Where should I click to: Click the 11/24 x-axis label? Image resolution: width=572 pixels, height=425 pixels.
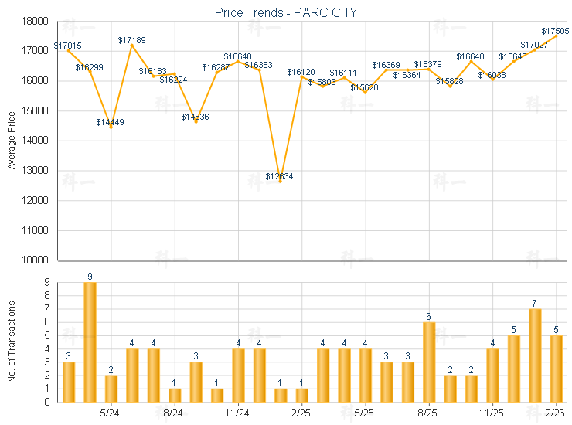pos(238,414)
